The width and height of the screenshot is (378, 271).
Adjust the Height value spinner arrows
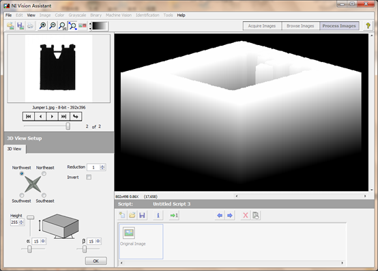(21, 223)
